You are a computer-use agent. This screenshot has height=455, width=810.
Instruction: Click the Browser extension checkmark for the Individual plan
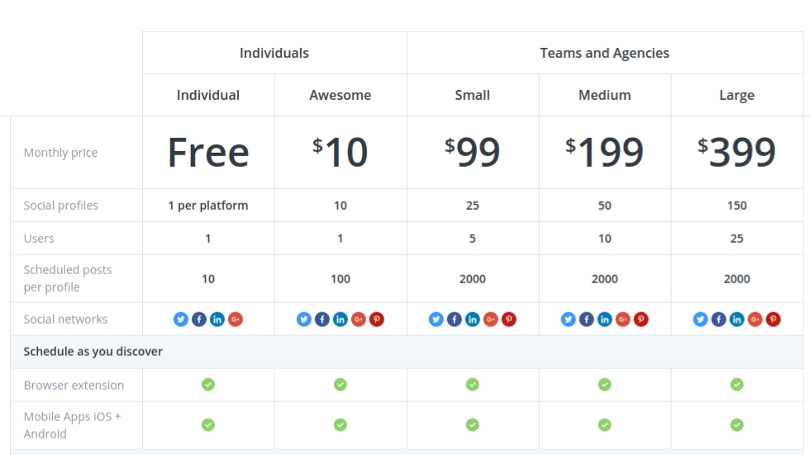pos(208,385)
